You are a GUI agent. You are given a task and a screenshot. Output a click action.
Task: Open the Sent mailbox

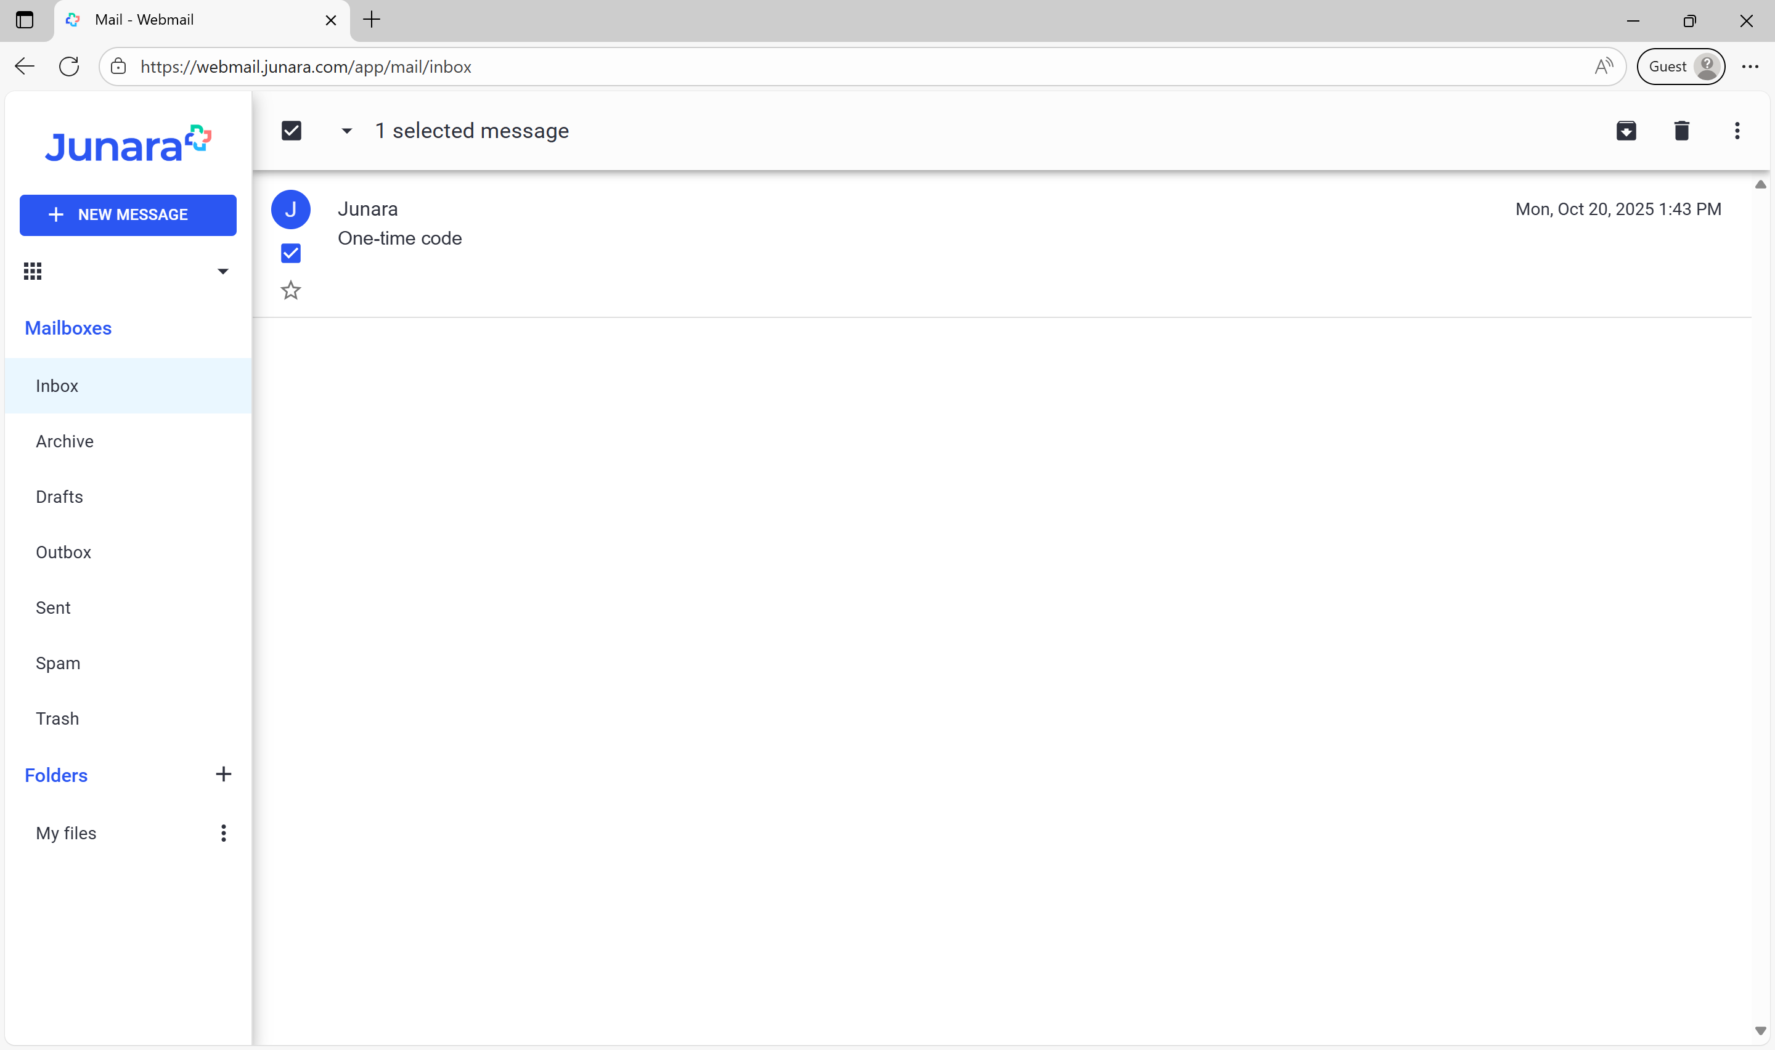(x=128, y=607)
